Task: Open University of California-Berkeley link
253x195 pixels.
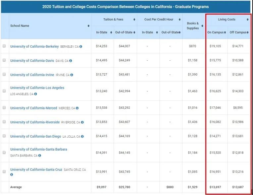Action: (x=34, y=46)
